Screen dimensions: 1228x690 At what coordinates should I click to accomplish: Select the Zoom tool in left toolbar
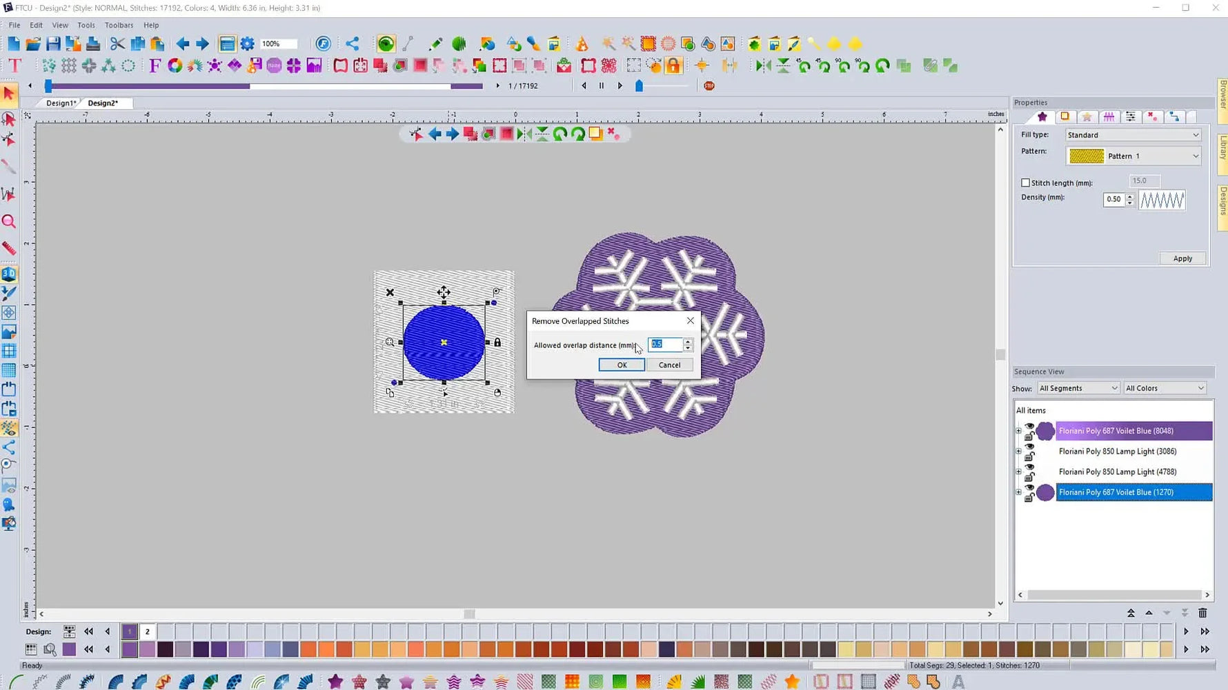pos(9,221)
